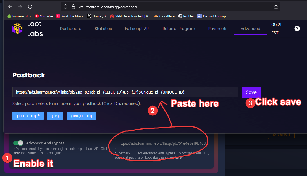Select the Advanced tab
This screenshot has width=307, height=176.
point(250,29)
